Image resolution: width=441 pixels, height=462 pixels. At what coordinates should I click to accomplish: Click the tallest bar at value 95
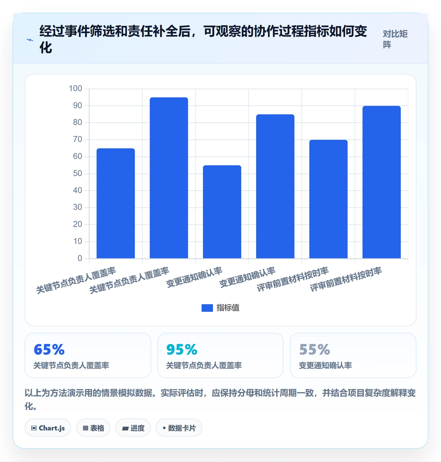(x=169, y=178)
